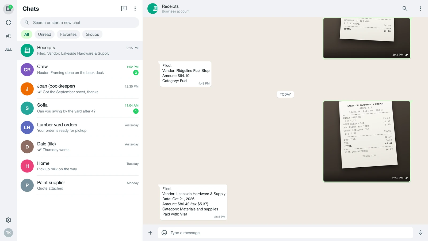Screen dimensions: 428x241
Task: Open the Chats sidebar icon
Action: (x=8, y=9)
